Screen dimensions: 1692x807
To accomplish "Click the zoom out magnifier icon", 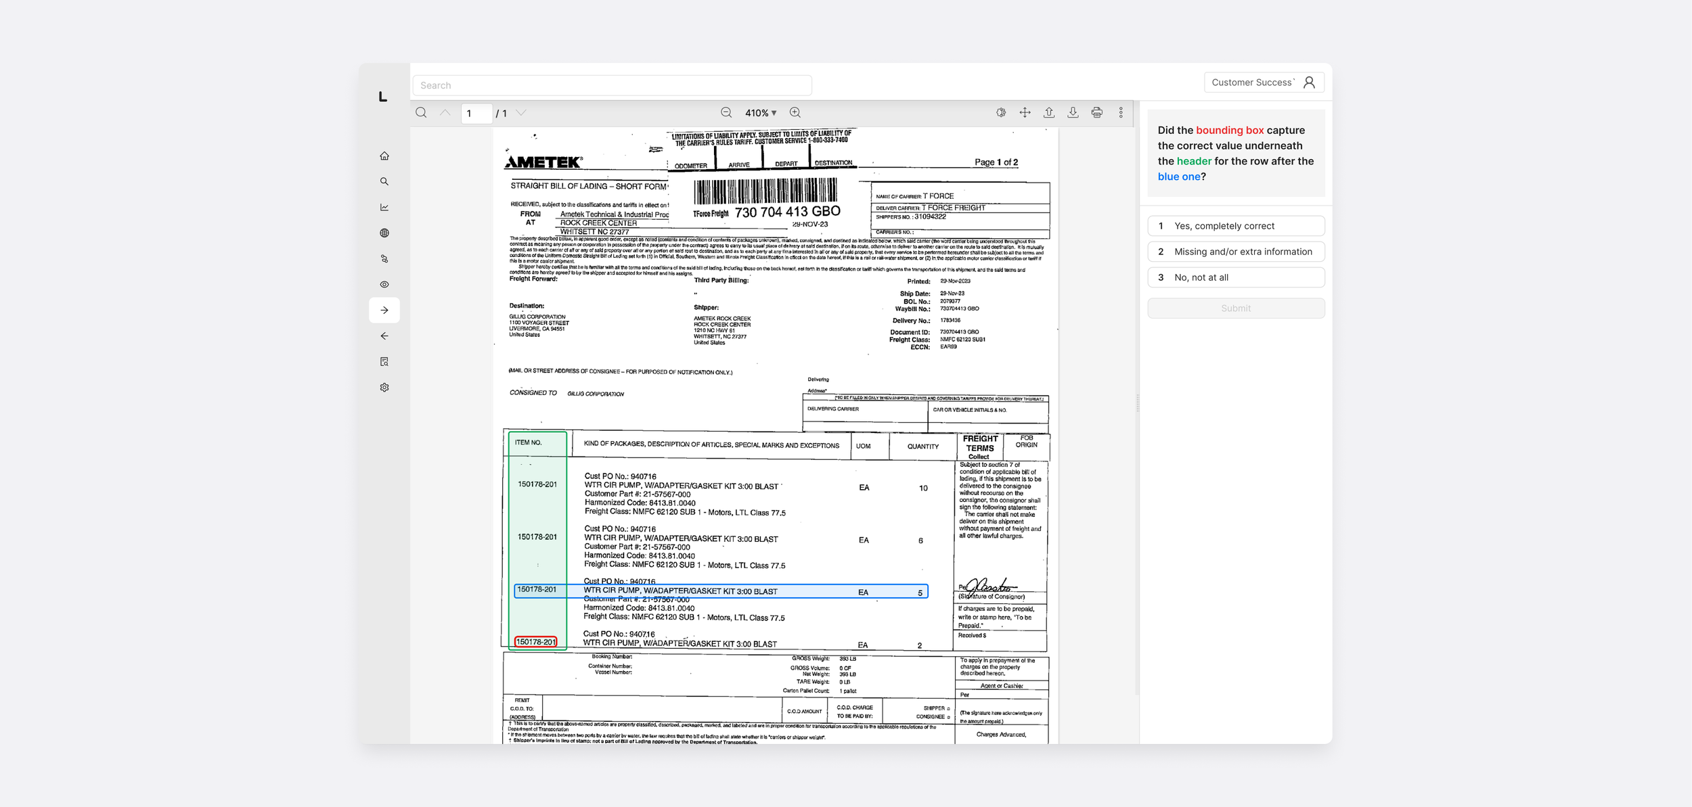I will [726, 112].
